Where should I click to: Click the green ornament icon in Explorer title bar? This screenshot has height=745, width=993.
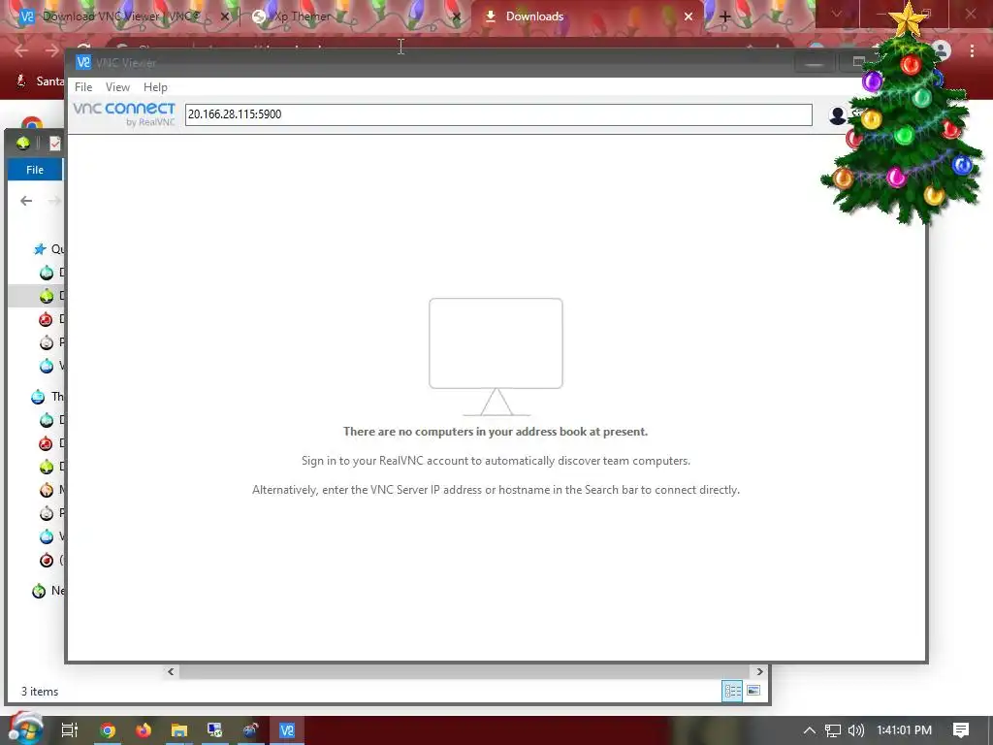click(23, 144)
